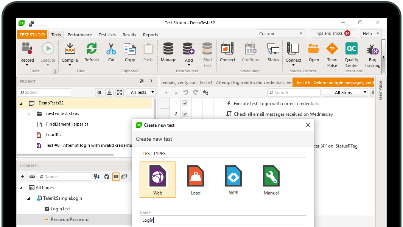Open the TeamPulse side panel
The image size is (403, 227).
(x=380, y=90)
